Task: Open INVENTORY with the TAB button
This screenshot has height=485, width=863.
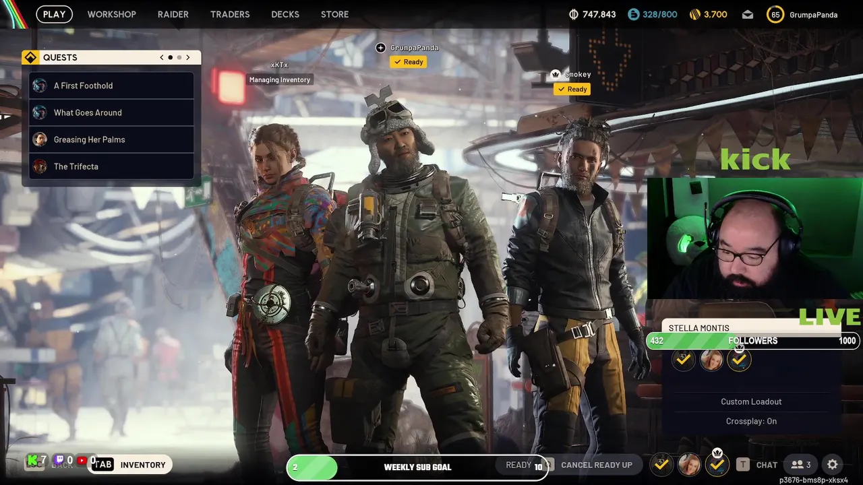Action: [129, 465]
